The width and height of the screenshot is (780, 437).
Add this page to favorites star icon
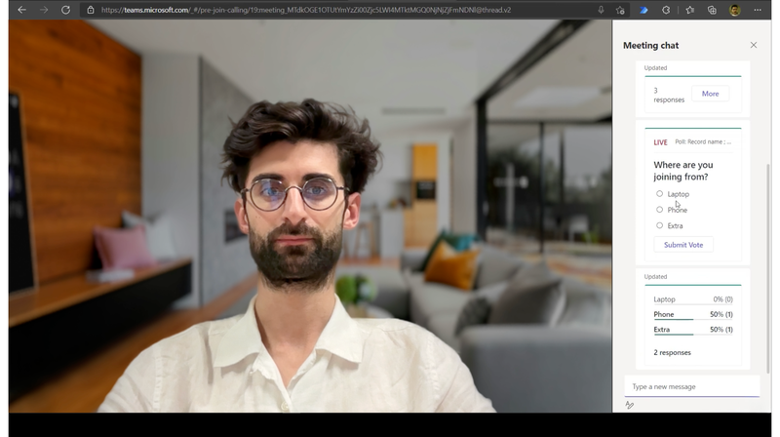click(x=620, y=10)
